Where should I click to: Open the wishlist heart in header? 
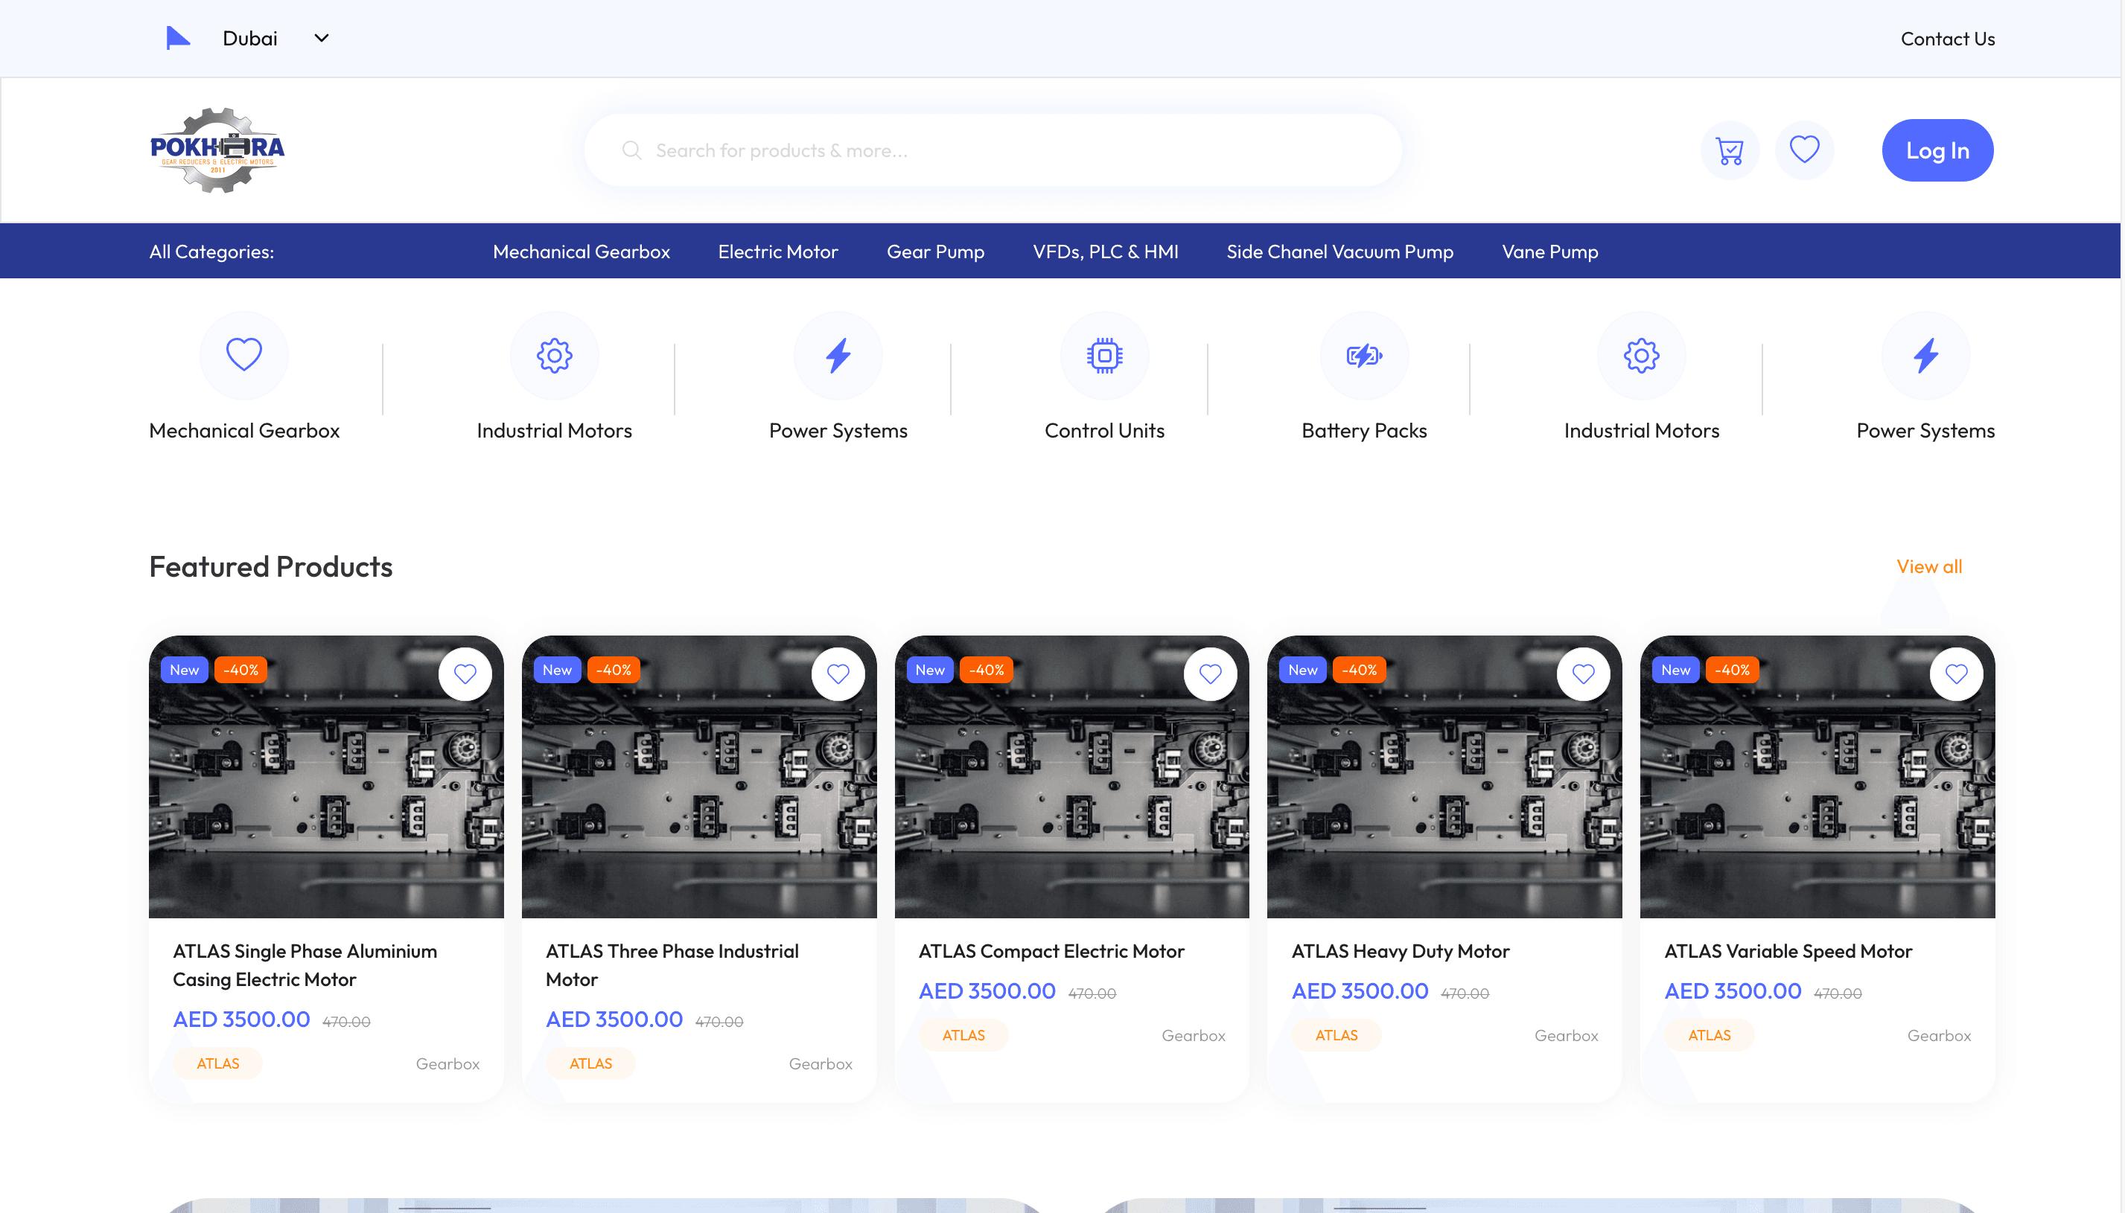point(1804,150)
